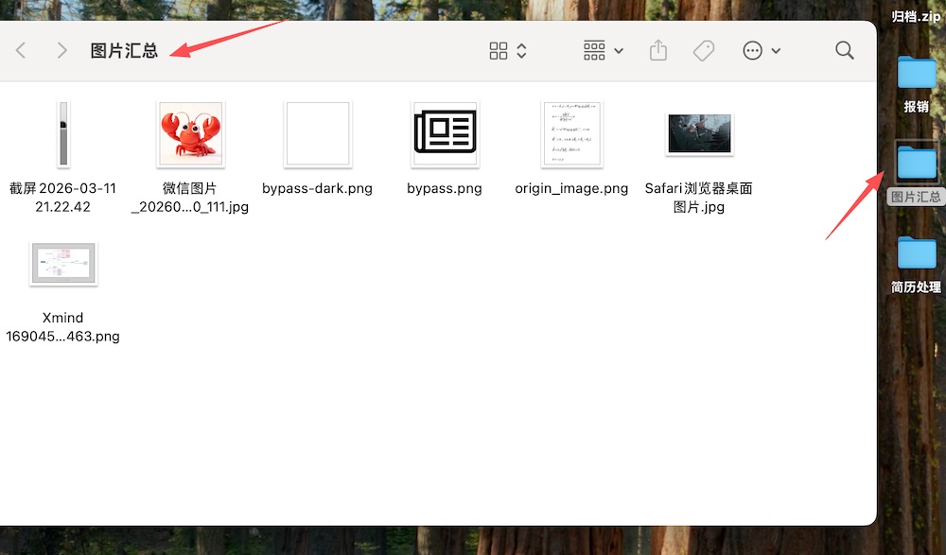Open the search magnifier icon
Screen dimensions: 946x555
(844, 50)
